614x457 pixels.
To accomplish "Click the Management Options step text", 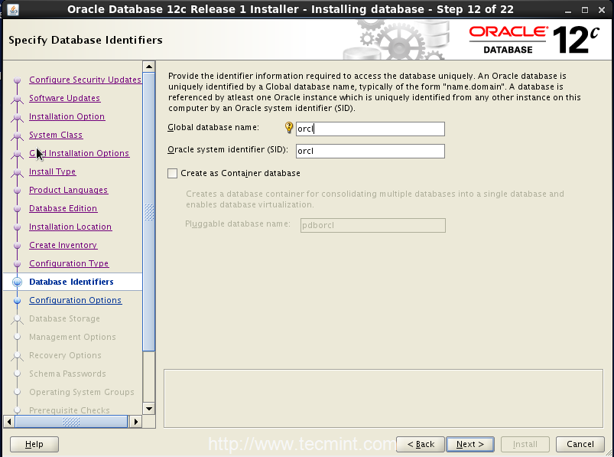I will [x=73, y=337].
